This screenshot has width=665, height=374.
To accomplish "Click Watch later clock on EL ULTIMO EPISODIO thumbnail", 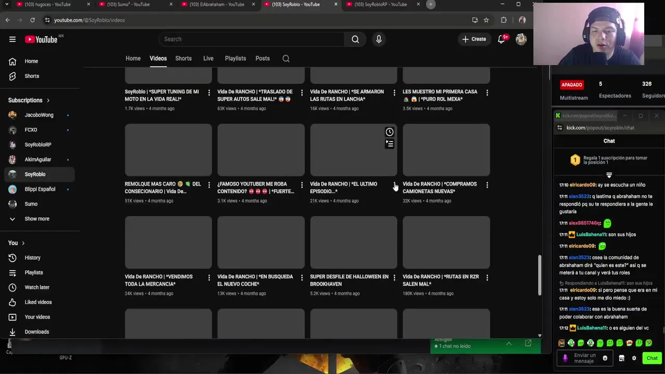I will point(390,132).
